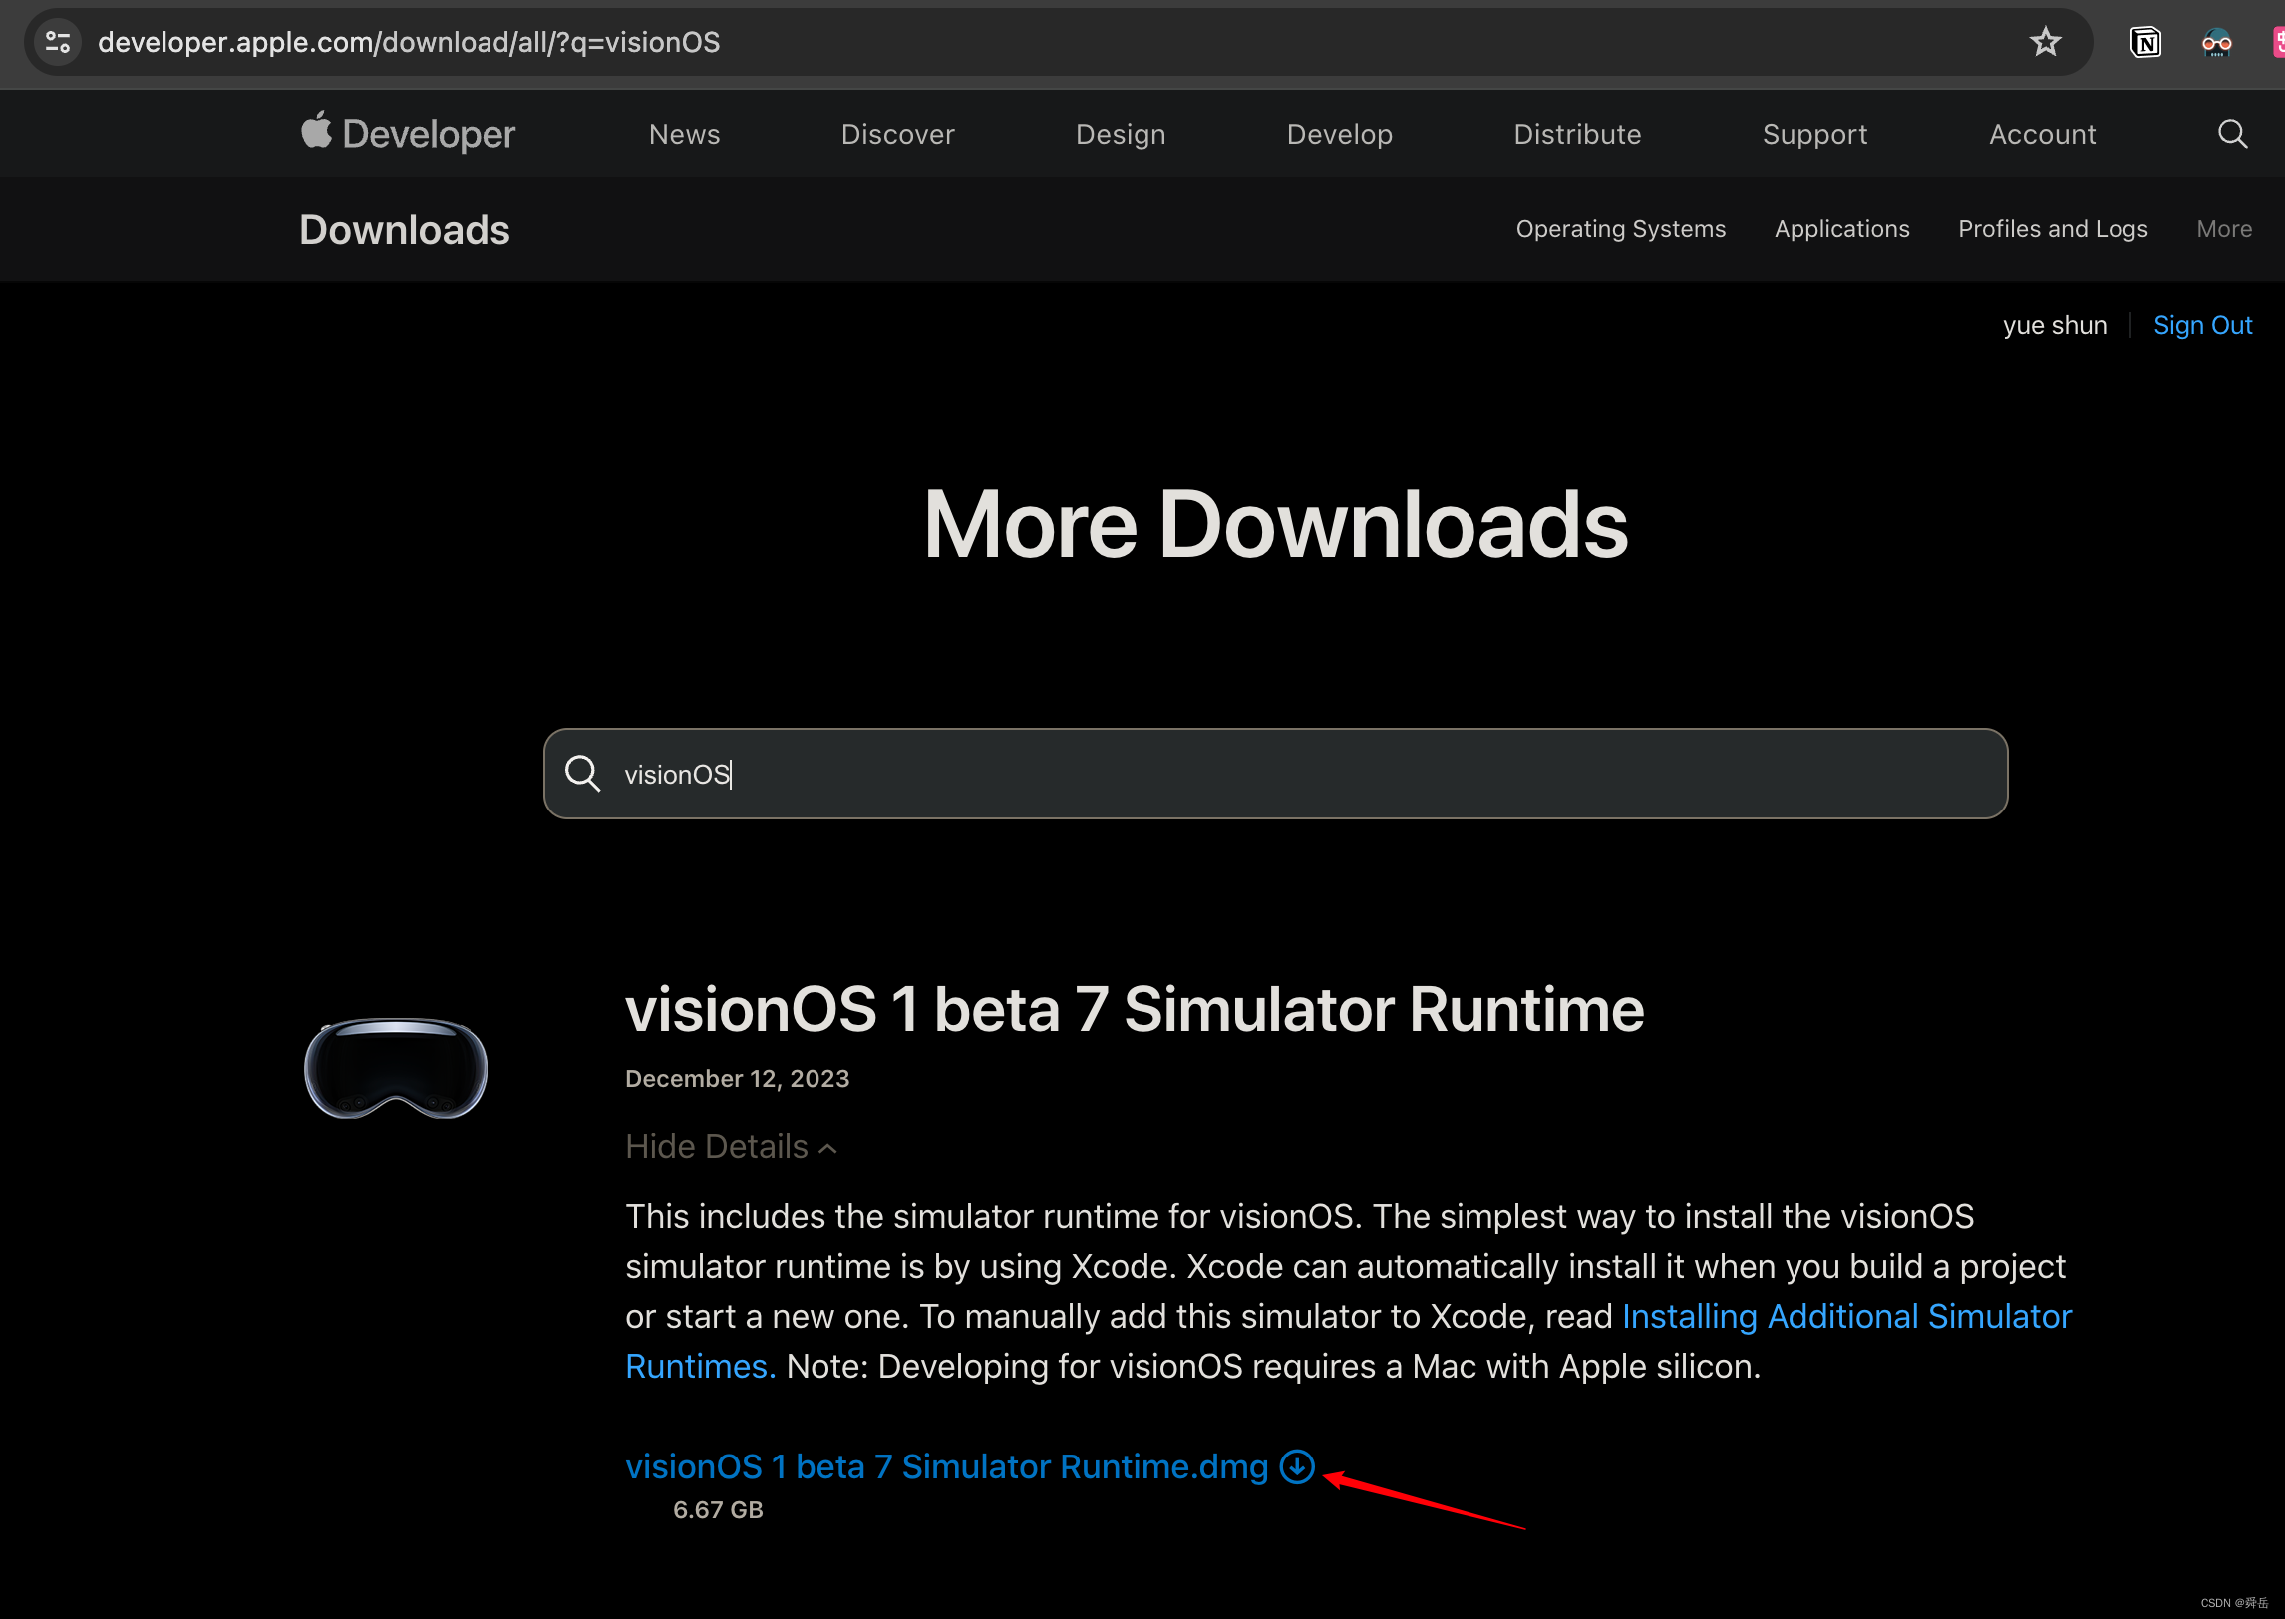
Task: Click the bookmark/star icon in browser bar
Action: (2045, 44)
